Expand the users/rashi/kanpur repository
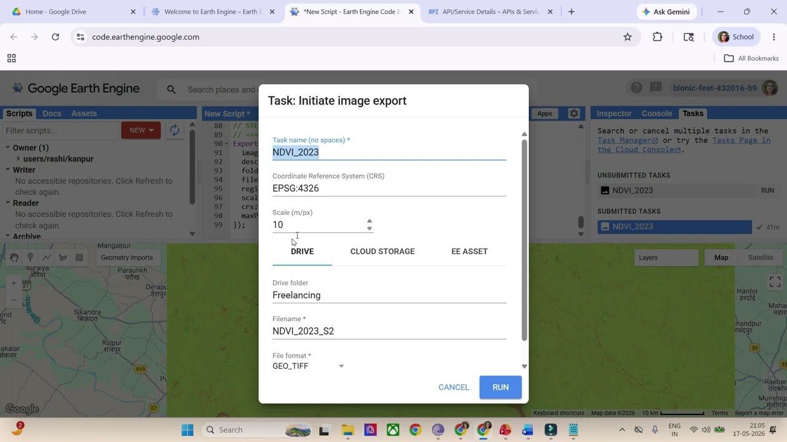The width and height of the screenshot is (787, 442). pos(18,159)
